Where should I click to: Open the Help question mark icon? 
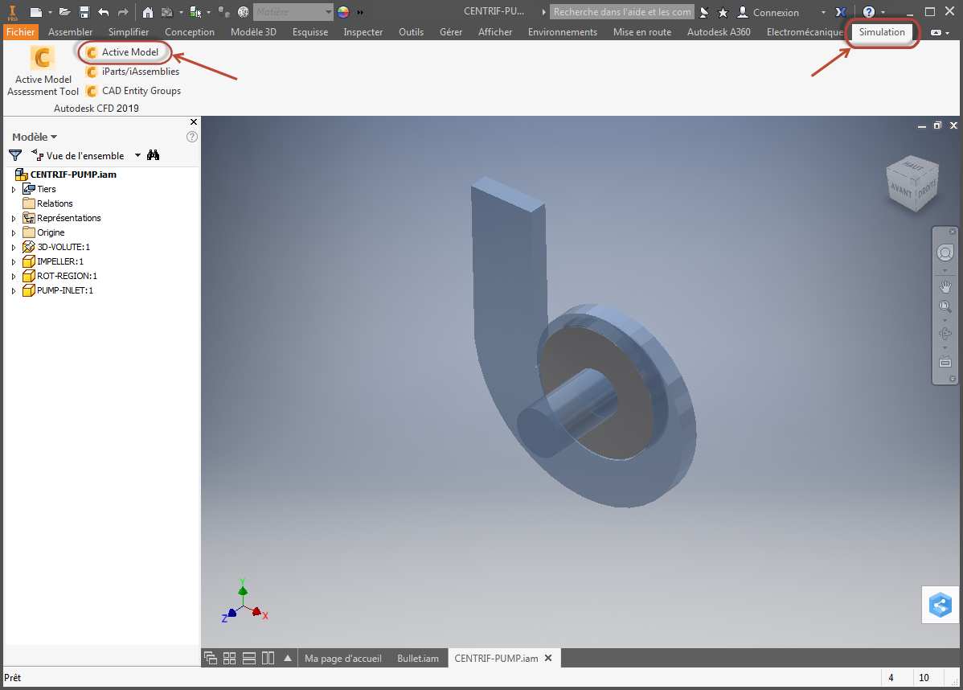click(x=868, y=12)
